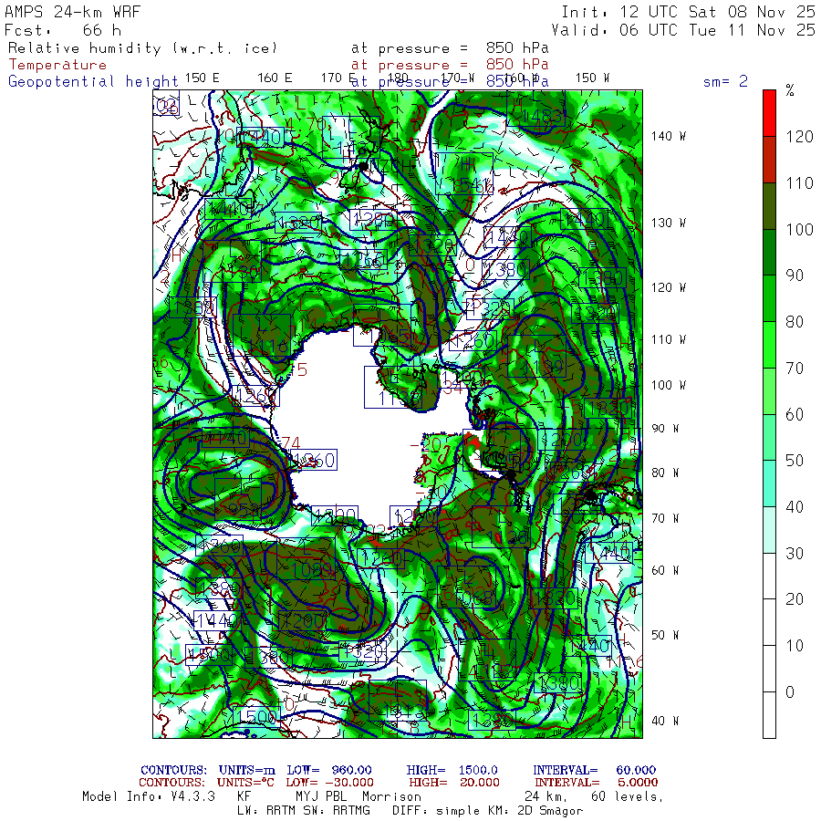Click the 'Valid: 06 UTC Tue 11 Nov 25' line

coord(683,30)
